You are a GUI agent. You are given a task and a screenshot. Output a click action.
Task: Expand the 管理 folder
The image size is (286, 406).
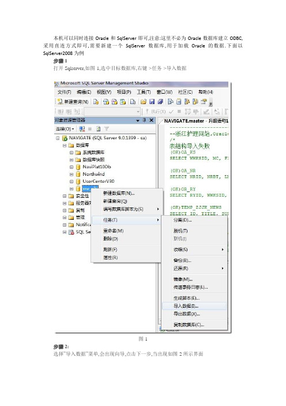click(65, 218)
